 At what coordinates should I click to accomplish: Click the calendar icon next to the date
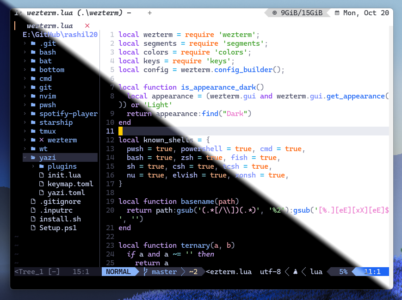click(x=337, y=13)
